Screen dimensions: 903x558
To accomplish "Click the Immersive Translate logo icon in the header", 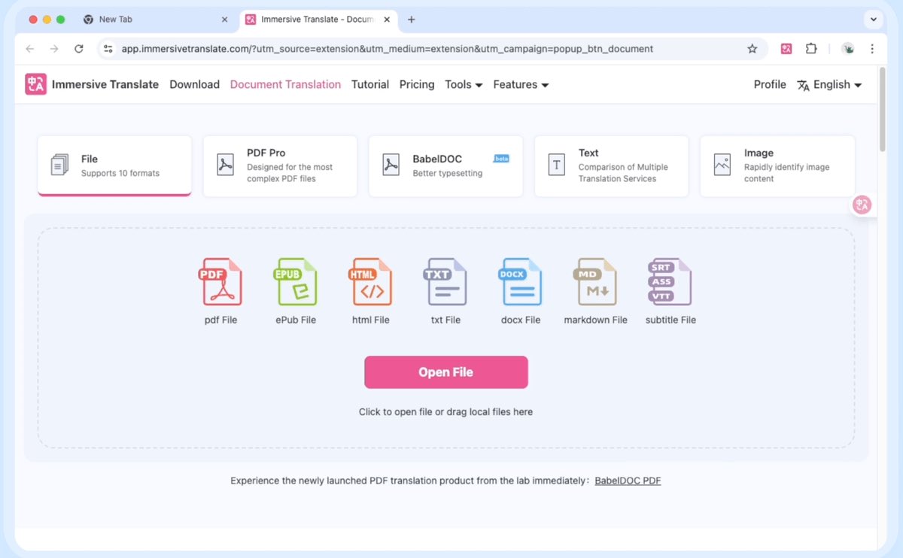I will coord(35,84).
